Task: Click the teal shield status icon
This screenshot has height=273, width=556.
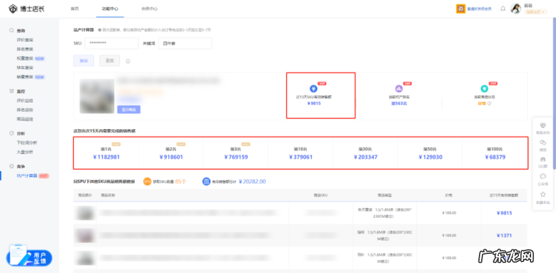Action: click(484, 88)
